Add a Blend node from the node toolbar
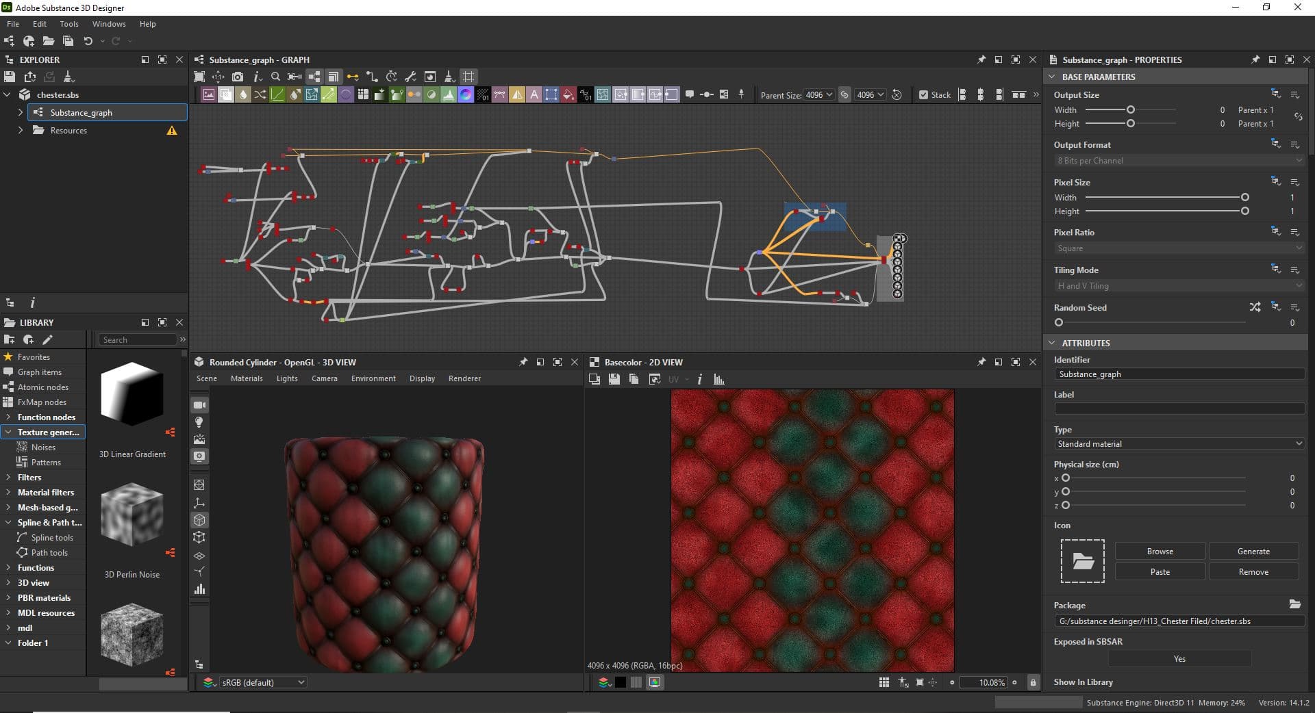Image resolution: width=1315 pixels, height=713 pixels. [226, 94]
